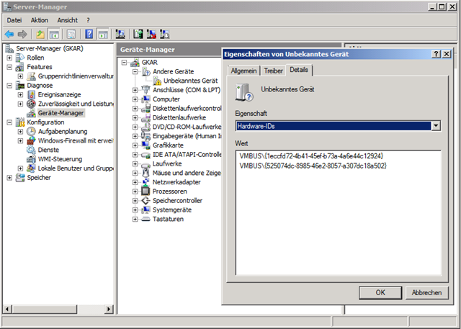The image size is (461, 329).
Task: Select the first VMBUS hardware ID value
Action: tap(311, 156)
